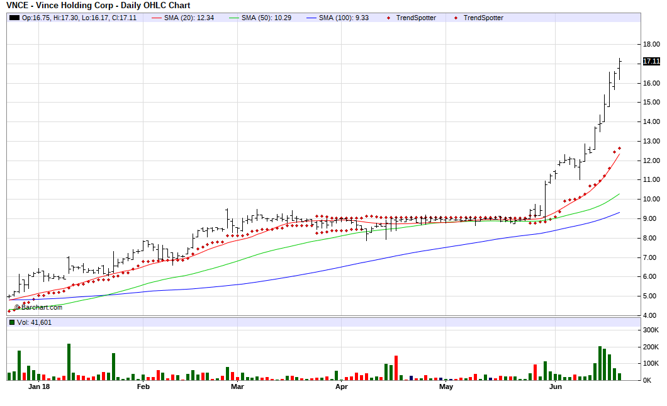
Task: Click the 16.00 price axis label
Action: point(651,84)
